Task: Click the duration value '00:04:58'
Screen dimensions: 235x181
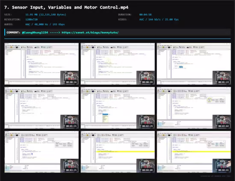Action: (145, 15)
